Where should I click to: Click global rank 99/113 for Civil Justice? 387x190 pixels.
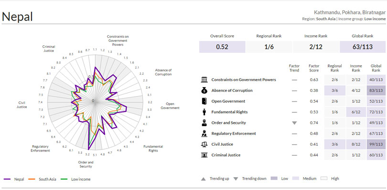click(x=376, y=144)
